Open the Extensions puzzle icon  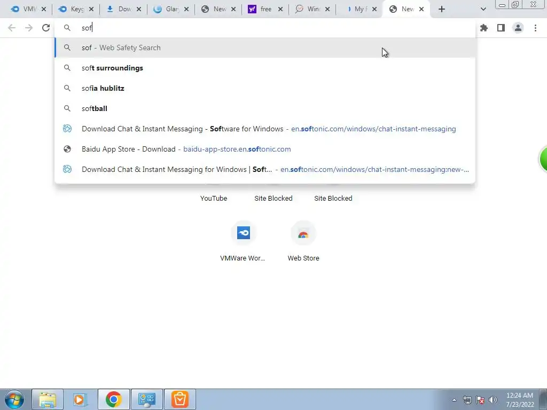[484, 28]
